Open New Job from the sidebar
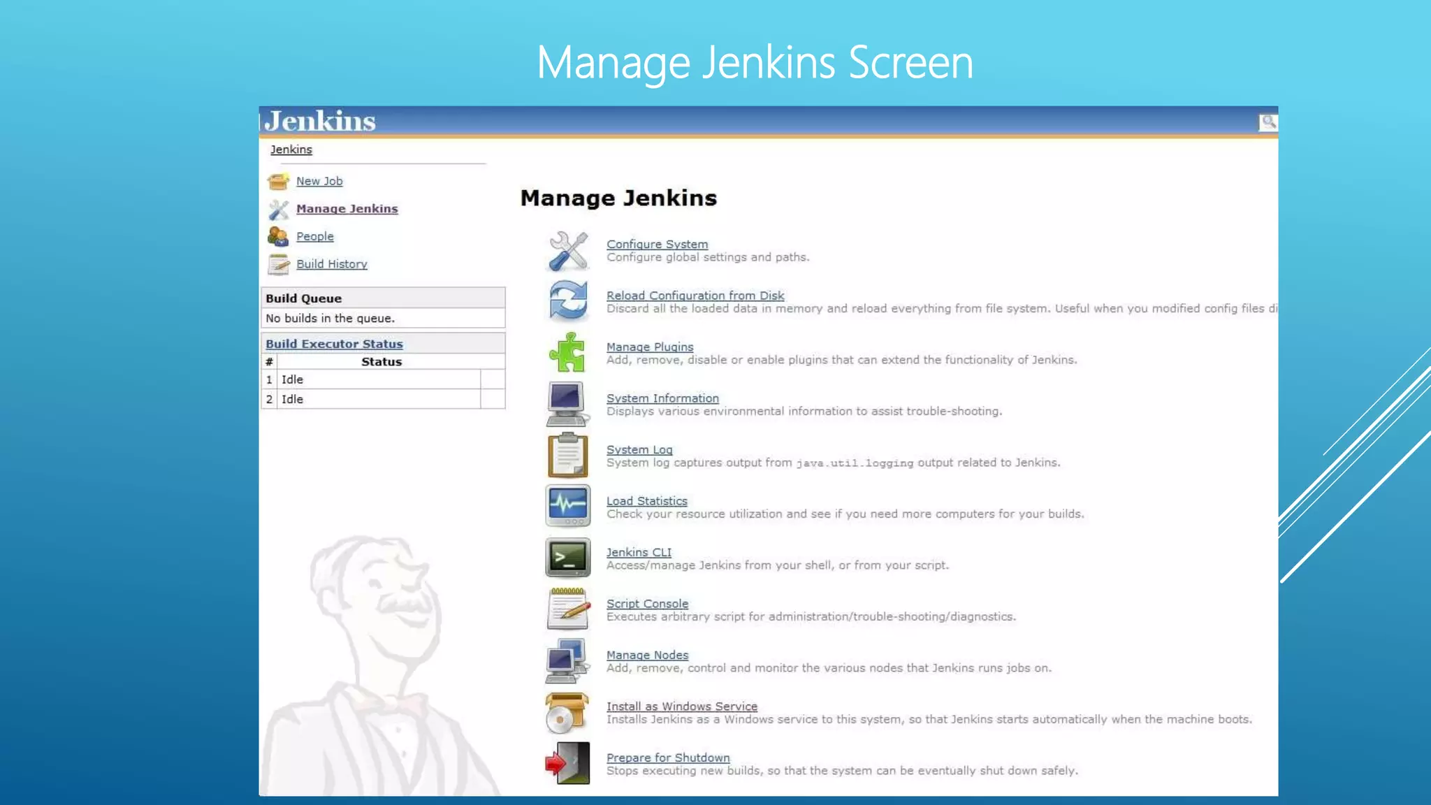1431x805 pixels. pos(319,181)
